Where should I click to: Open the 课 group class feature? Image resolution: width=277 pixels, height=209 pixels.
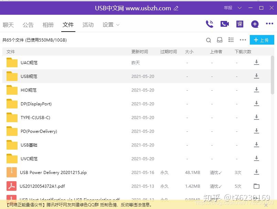(x=239, y=24)
